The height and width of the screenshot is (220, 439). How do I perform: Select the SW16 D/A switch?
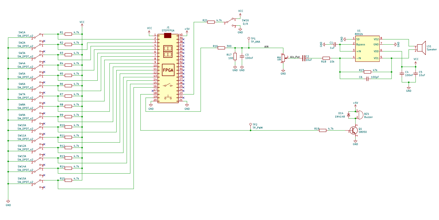click(231, 22)
